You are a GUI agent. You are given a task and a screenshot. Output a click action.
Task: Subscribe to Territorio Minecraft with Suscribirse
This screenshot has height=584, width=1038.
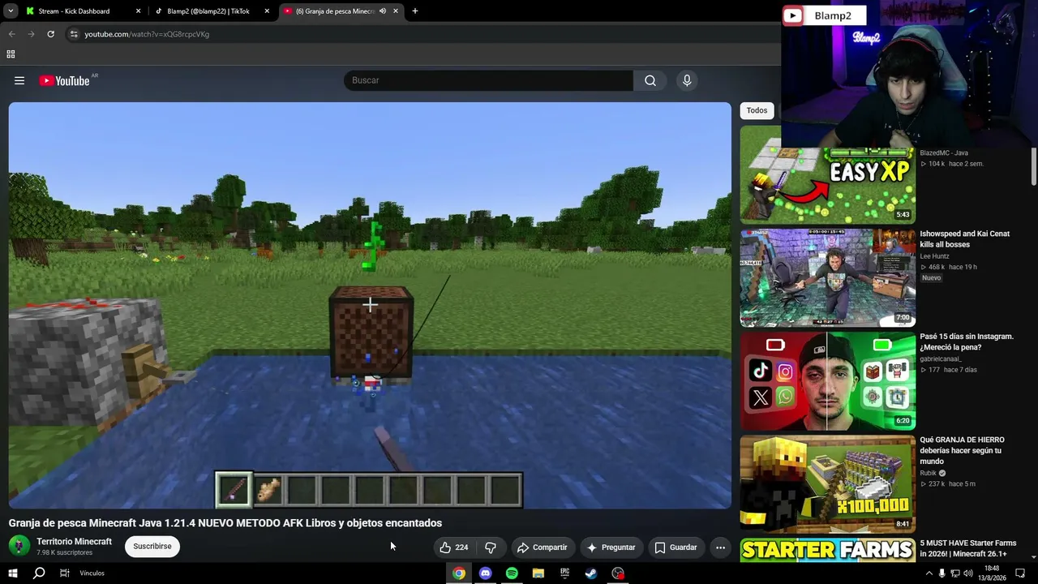pos(152,546)
